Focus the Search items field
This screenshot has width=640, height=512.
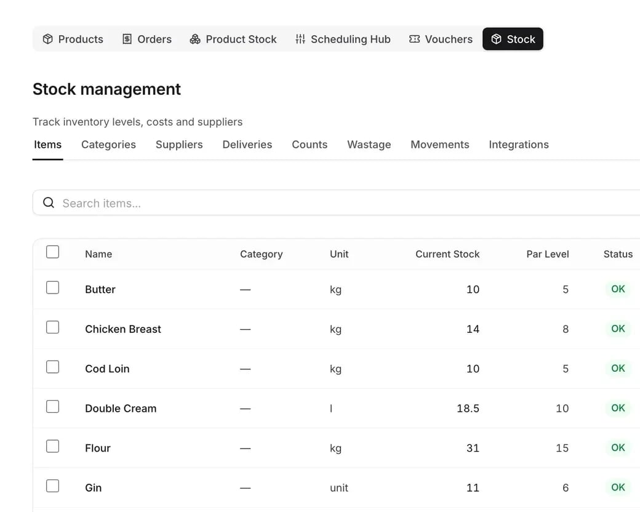(x=337, y=202)
